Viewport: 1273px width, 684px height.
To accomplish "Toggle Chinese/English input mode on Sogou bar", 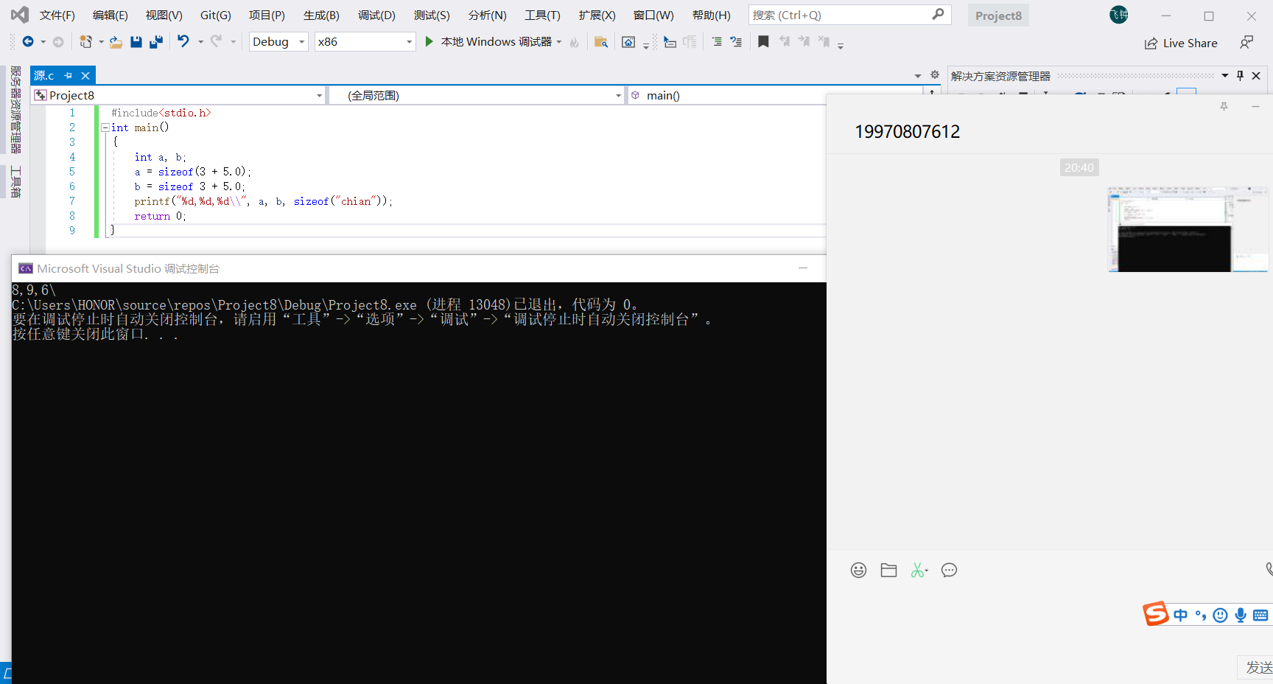I will pos(1181,615).
